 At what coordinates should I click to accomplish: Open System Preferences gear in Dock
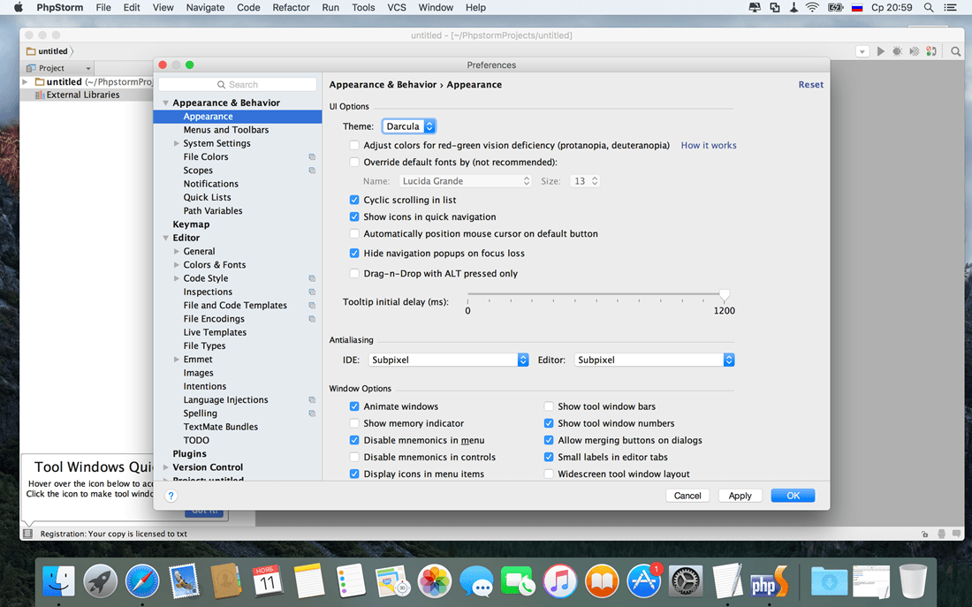pyautogui.click(x=686, y=581)
